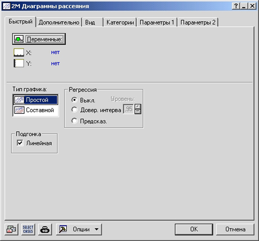Image resolution: width=259 pixels, height=241 pixels.
Task: Increase the Уровень confidence level spinner
Action: point(138,107)
